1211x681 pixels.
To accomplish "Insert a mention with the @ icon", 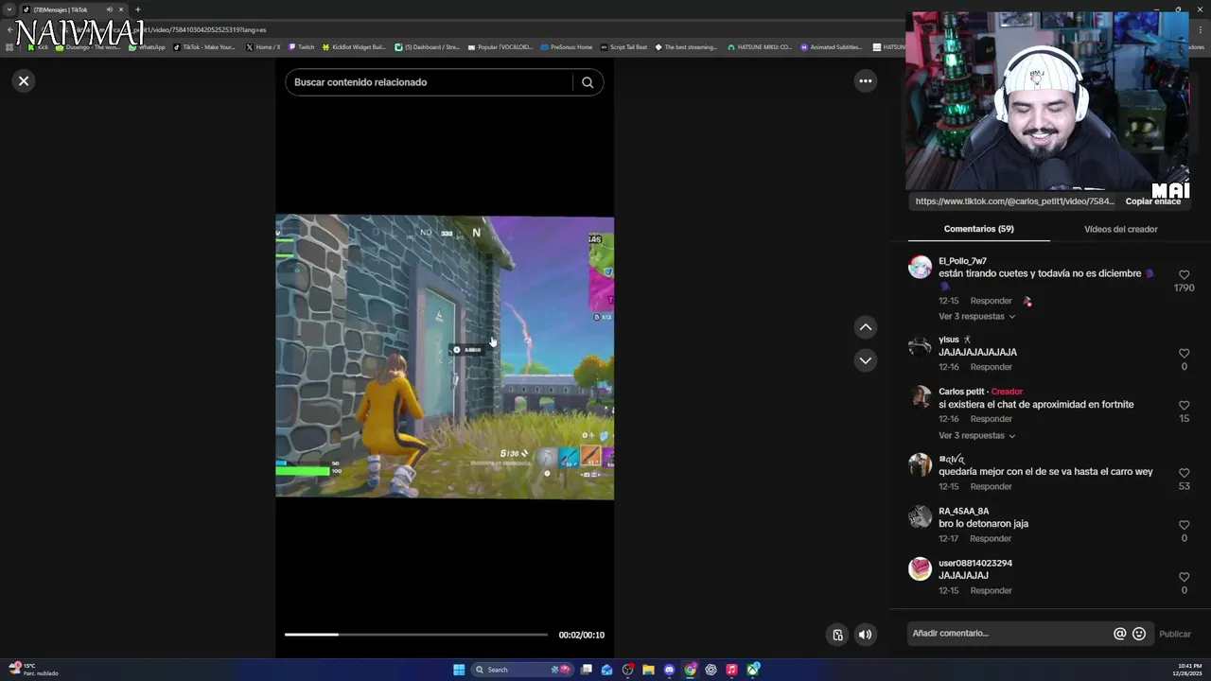I will tap(1119, 634).
